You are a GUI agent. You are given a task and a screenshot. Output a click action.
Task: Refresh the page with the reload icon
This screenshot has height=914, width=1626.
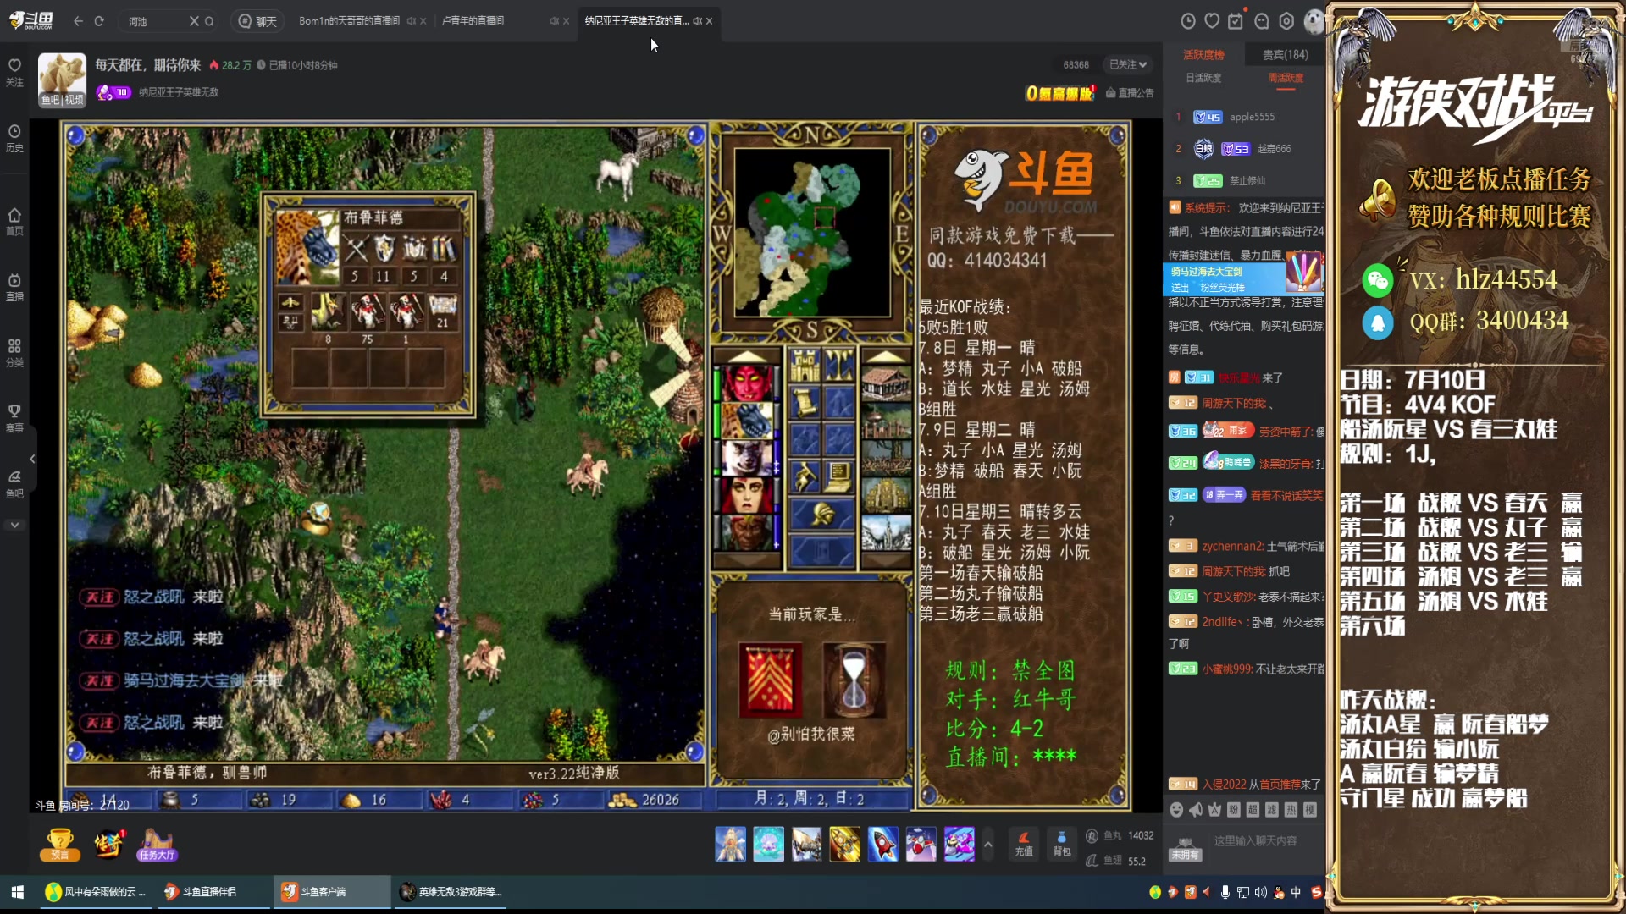click(99, 21)
